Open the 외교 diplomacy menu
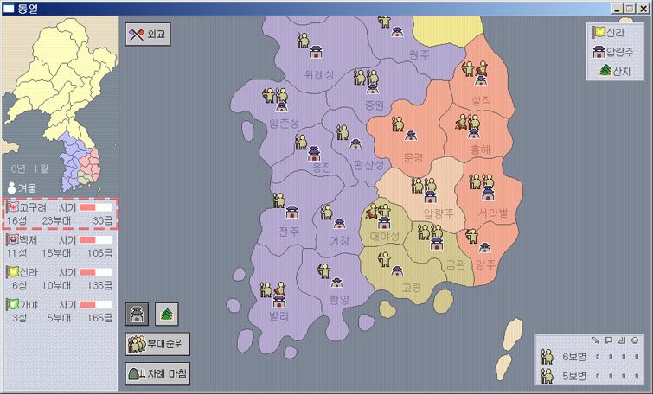This screenshot has width=653, height=394. tap(148, 35)
